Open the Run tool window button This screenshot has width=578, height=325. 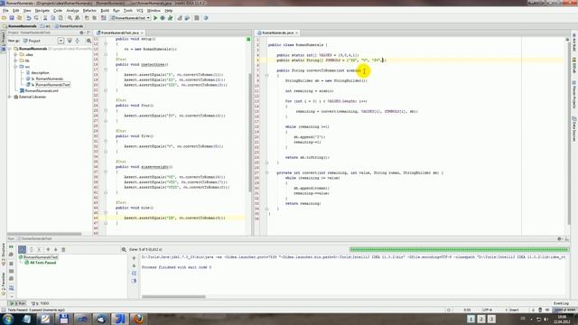[17, 303]
